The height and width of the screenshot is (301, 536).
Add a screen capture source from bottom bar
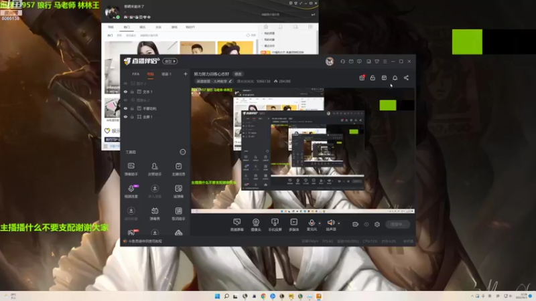coord(237,225)
